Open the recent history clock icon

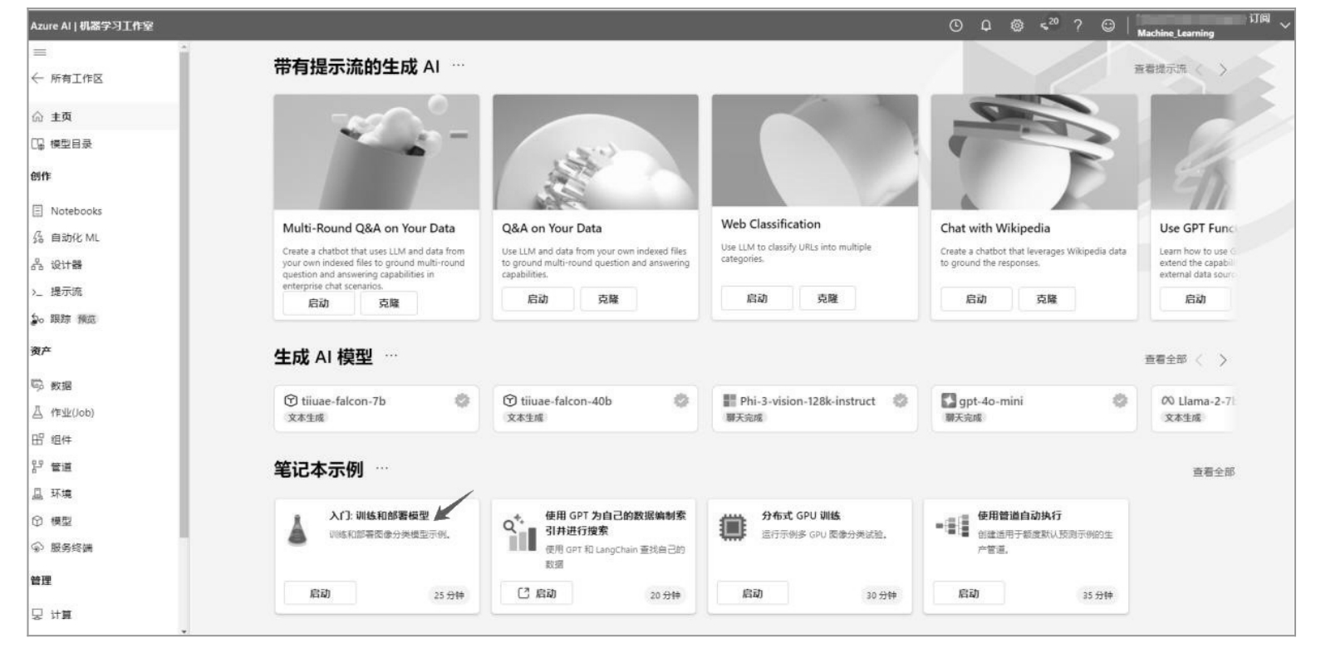[956, 26]
